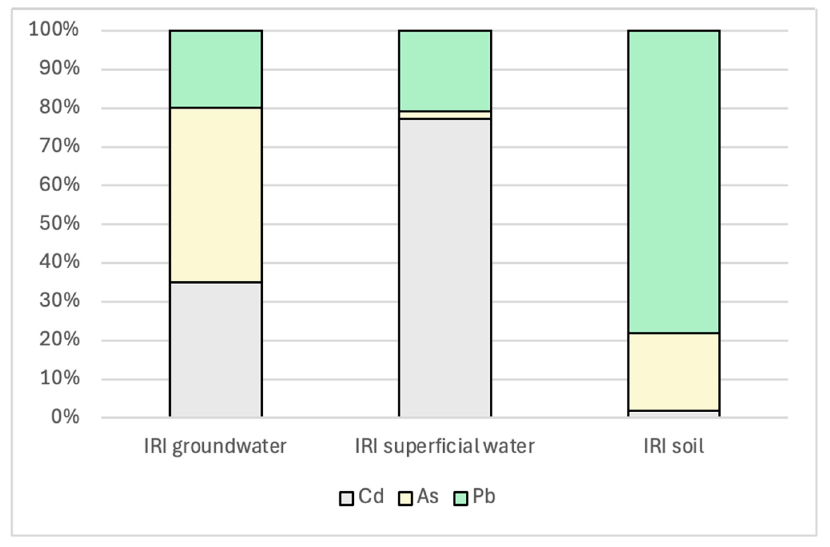Click the 100% y-axis label

pos(54,29)
